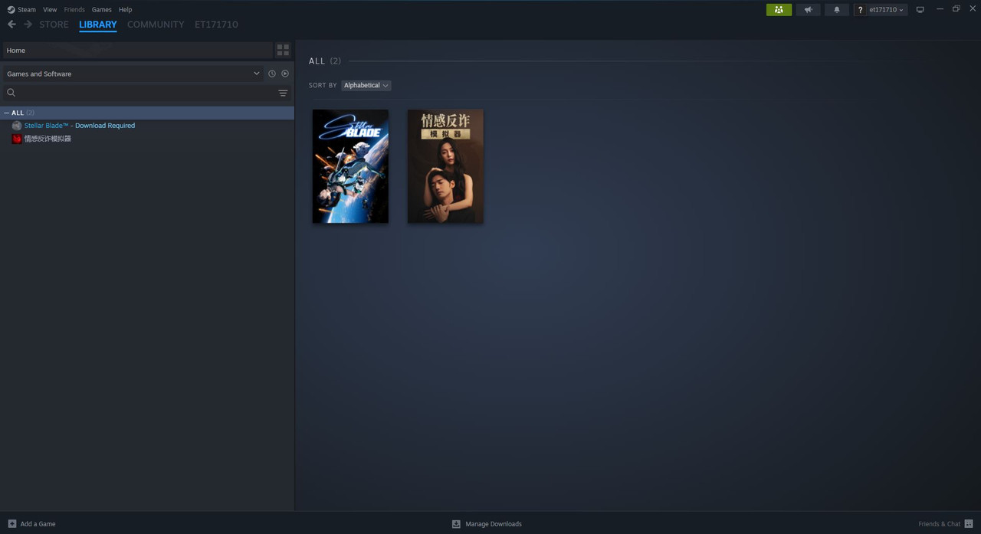Image resolution: width=981 pixels, height=534 pixels.
Task: Toggle the collections grid view icon
Action: pyautogui.click(x=283, y=50)
